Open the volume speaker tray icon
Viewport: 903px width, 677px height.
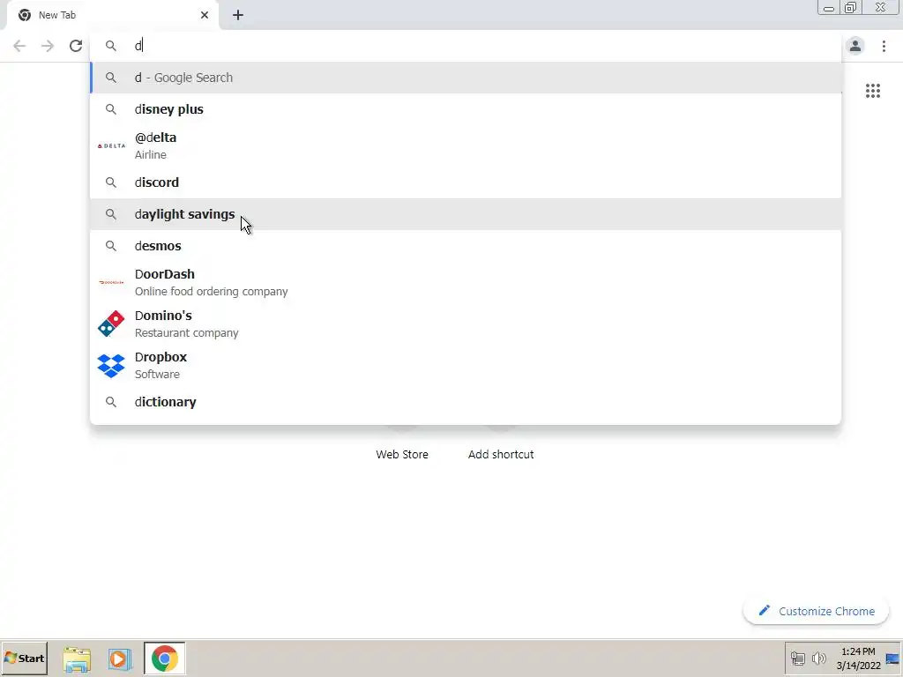coord(819,658)
